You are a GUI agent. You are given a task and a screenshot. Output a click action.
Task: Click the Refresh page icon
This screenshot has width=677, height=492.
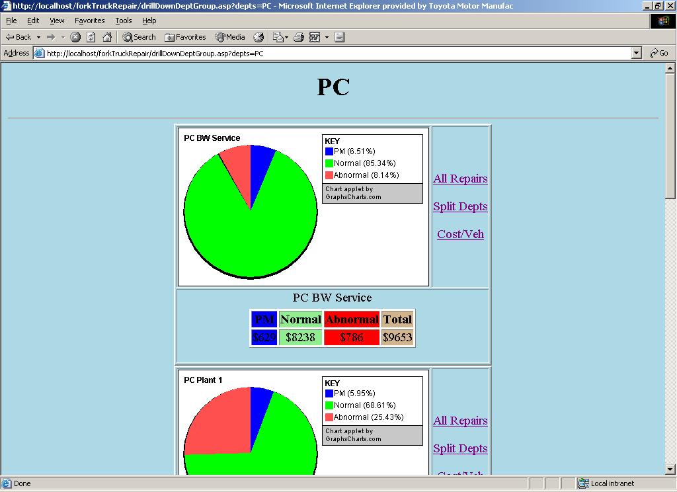coord(91,37)
